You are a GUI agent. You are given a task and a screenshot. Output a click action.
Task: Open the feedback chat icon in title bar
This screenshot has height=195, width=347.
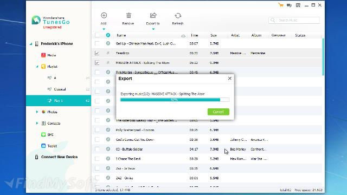[289, 5]
